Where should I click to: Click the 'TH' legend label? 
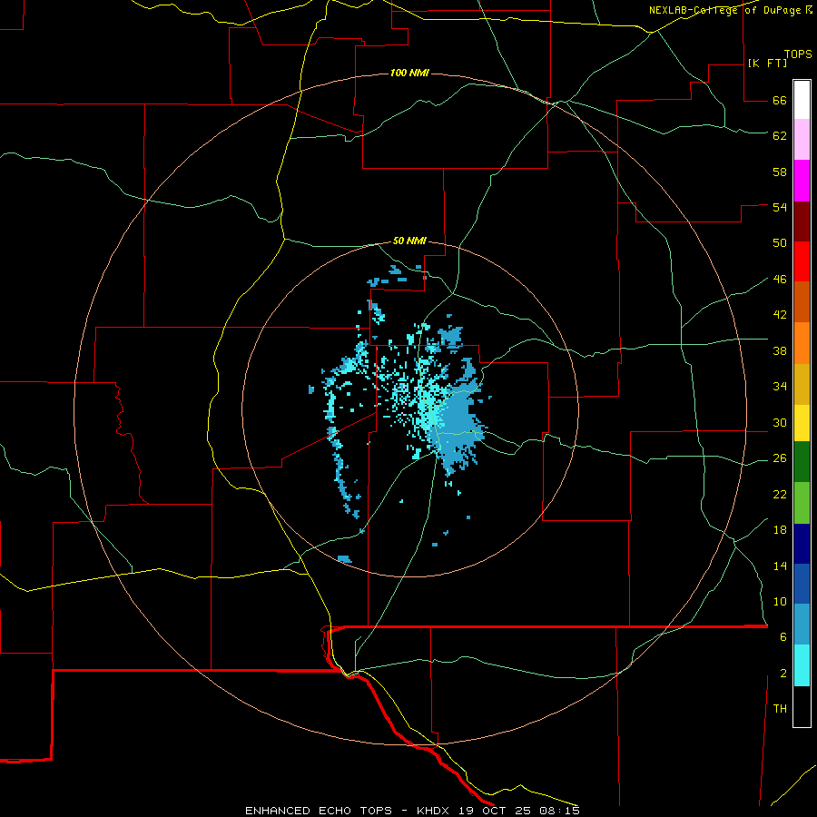780,709
